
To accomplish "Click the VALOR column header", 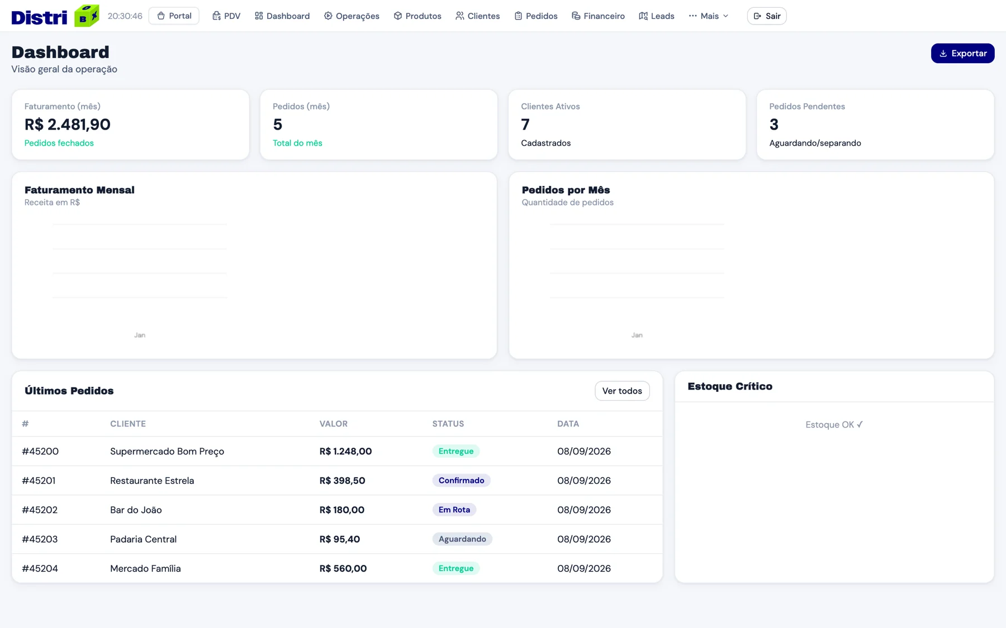I will coord(334,424).
